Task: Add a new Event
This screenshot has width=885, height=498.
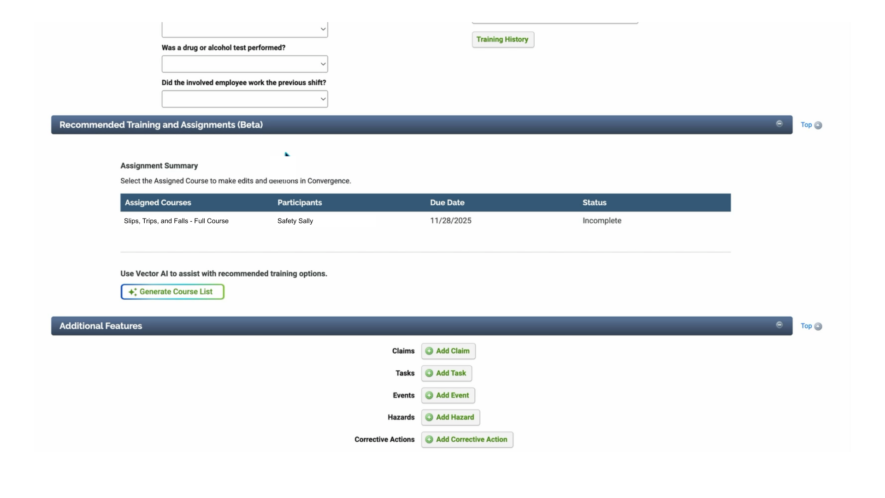Action: click(448, 396)
